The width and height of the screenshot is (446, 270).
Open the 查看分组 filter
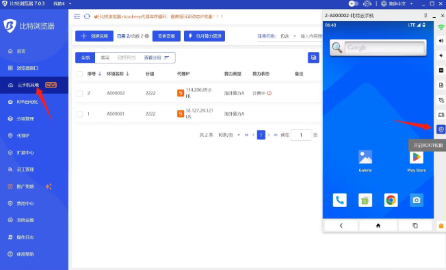156,57
